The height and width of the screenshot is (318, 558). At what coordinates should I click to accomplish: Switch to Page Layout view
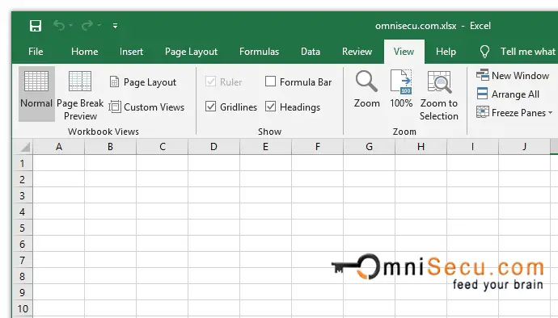pyautogui.click(x=143, y=82)
